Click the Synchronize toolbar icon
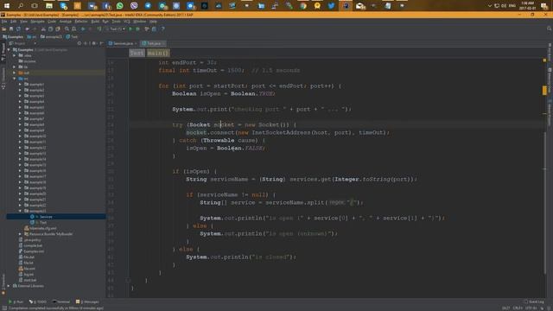553x311 pixels. (x=18, y=29)
